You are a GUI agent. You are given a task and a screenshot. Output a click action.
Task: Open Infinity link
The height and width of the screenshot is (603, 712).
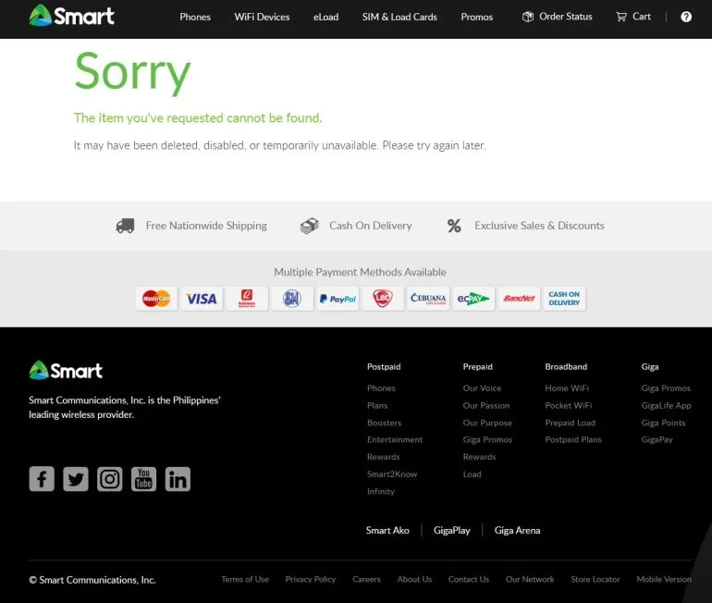(381, 491)
